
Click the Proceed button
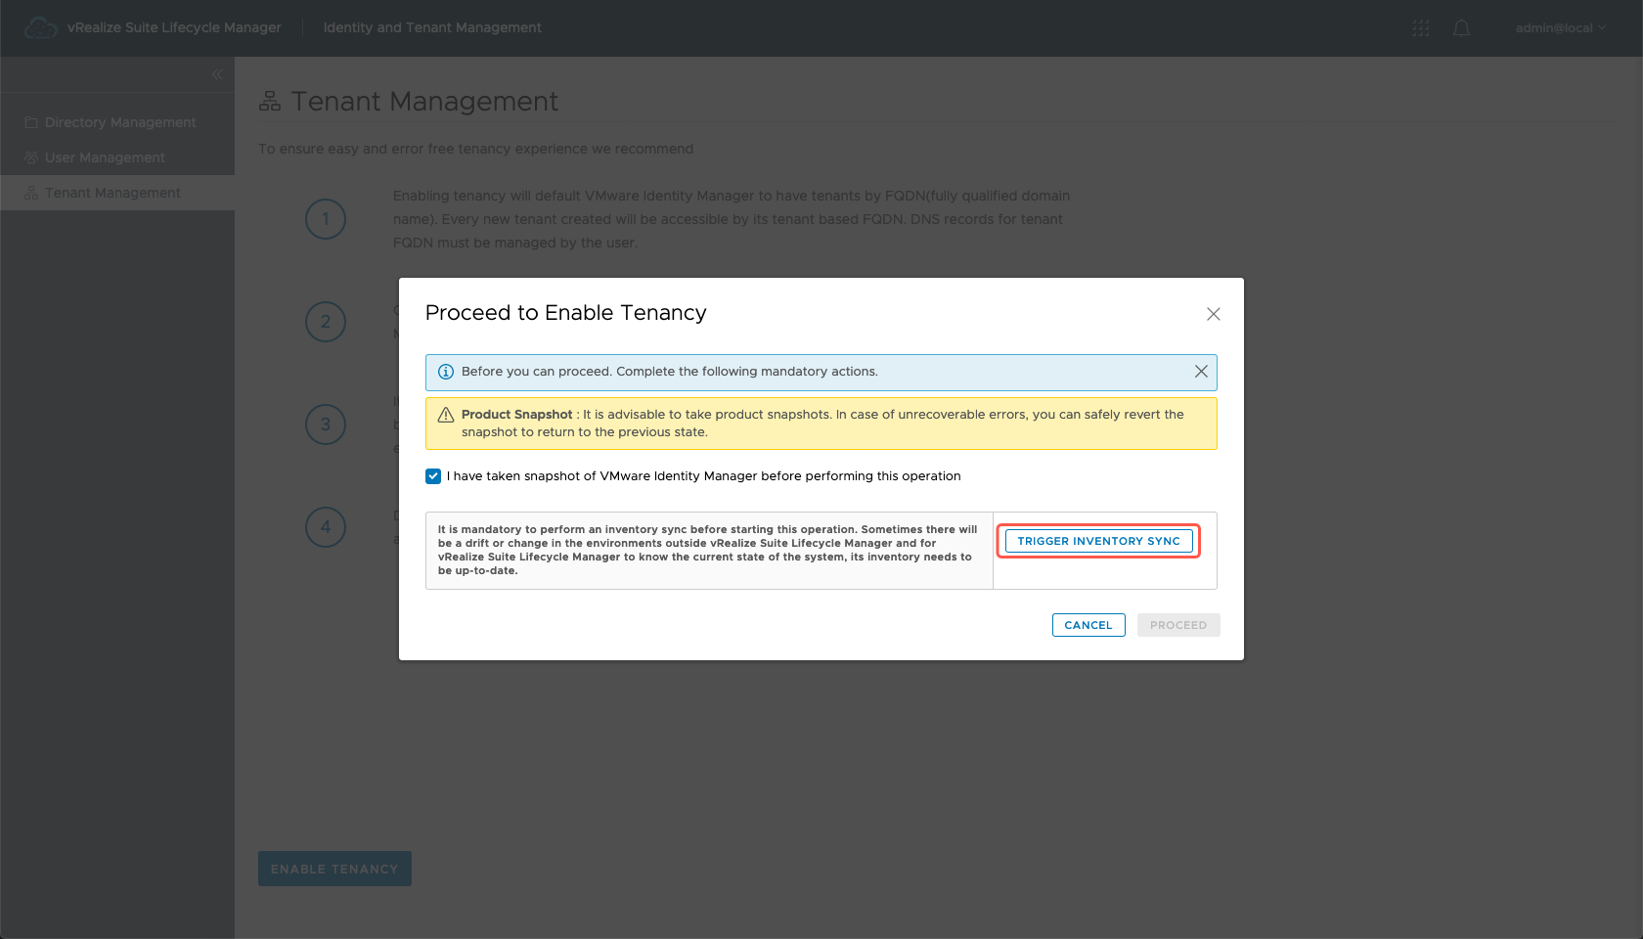pos(1178,625)
